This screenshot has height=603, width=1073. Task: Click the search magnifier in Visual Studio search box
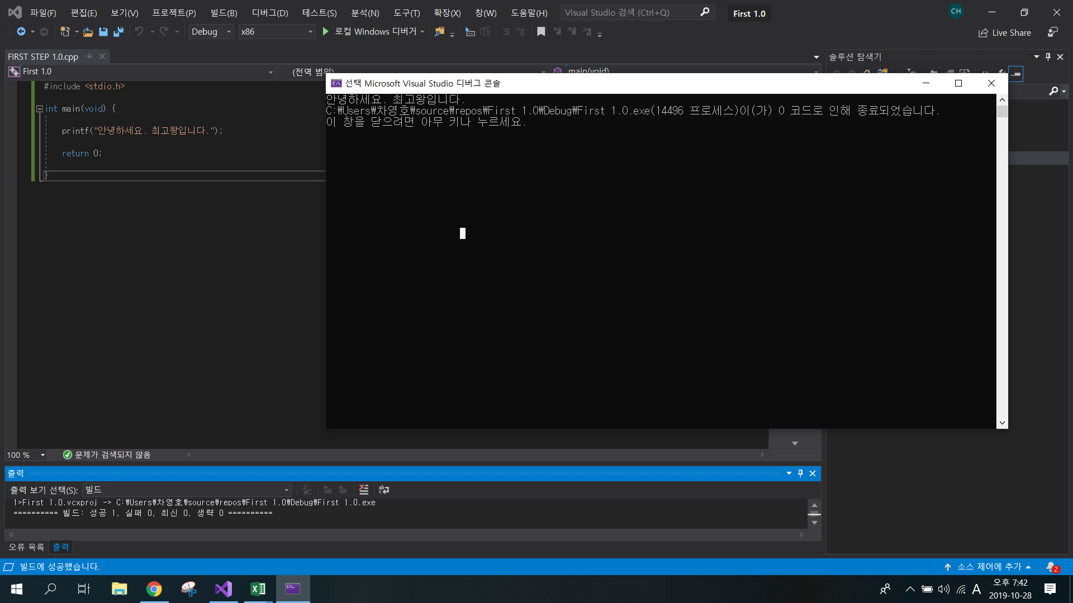pyautogui.click(x=705, y=12)
